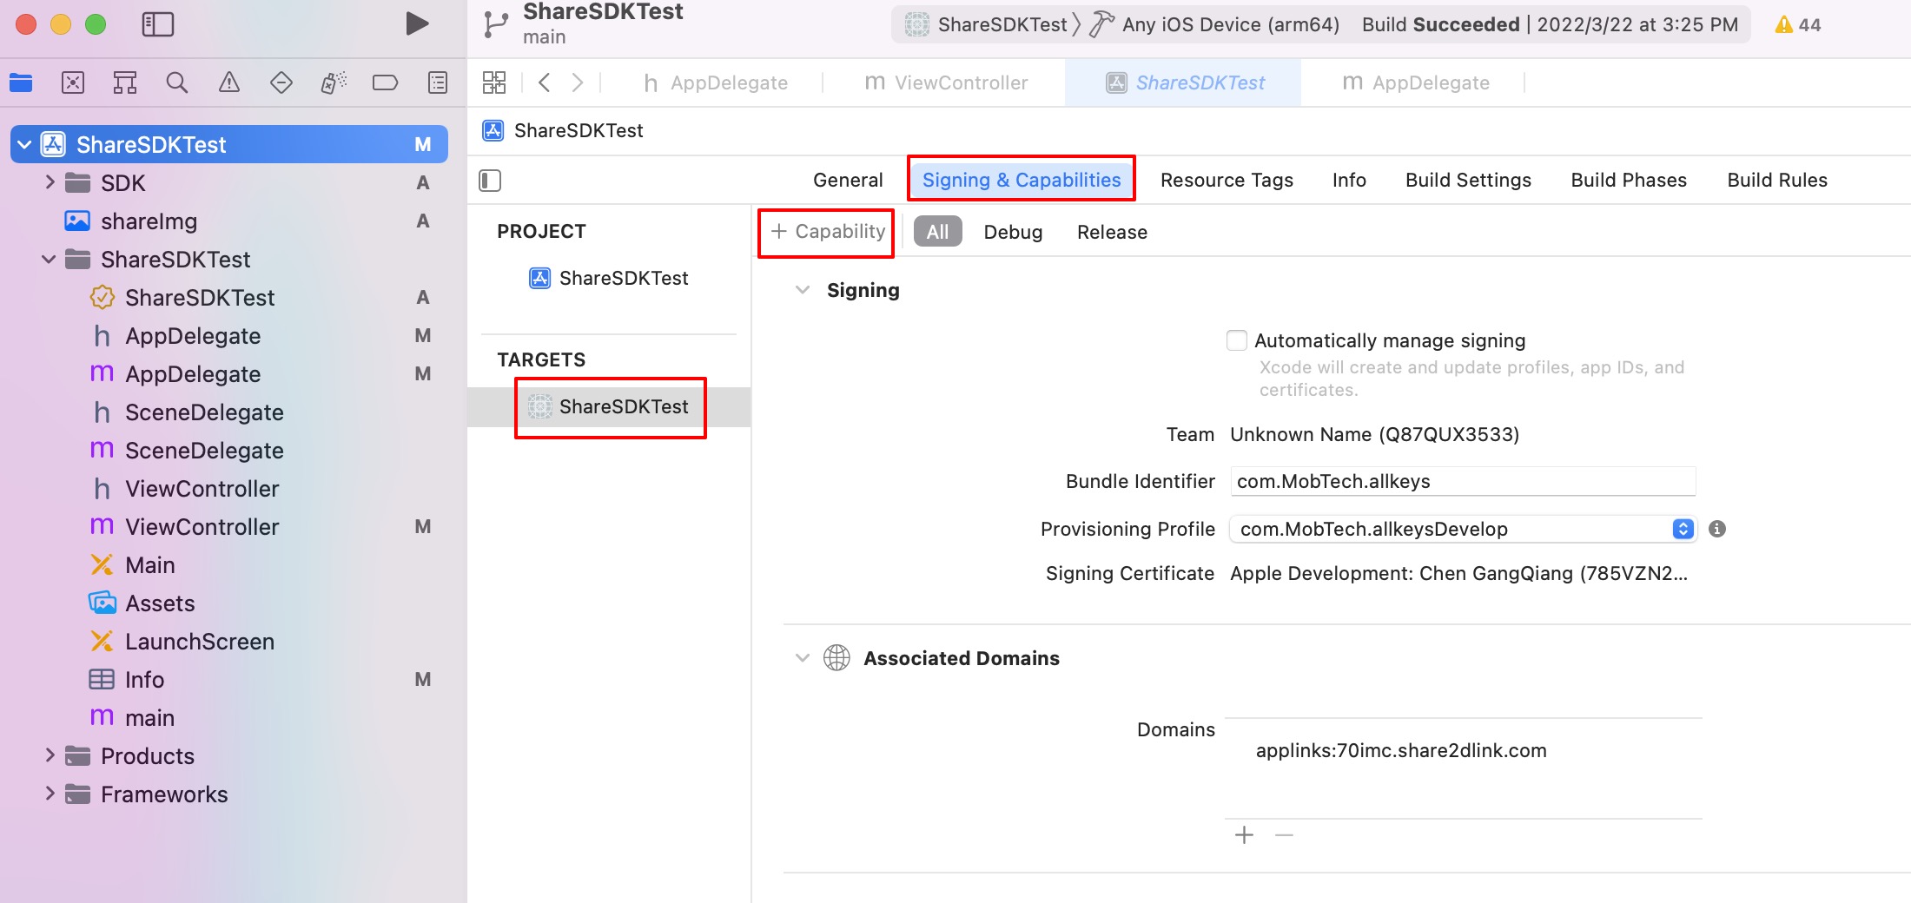Click the Provisioning Profile info icon

point(1717,529)
